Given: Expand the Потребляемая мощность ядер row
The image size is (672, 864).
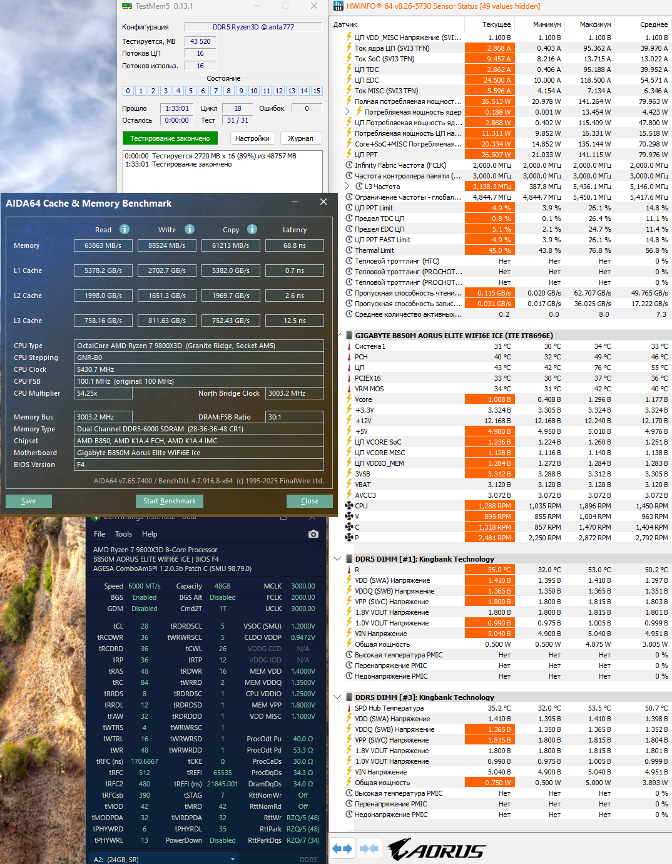Looking at the screenshot, I should coord(348,112).
